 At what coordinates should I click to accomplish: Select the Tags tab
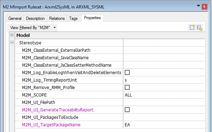73,18
